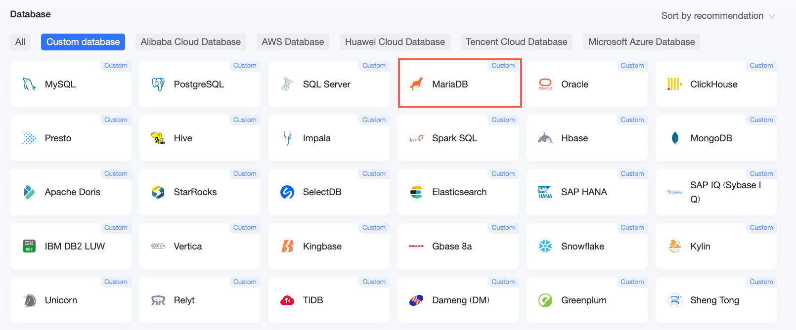The image size is (796, 330).
Task: Click the Presto dotted icon
Action: pyautogui.click(x=29, y=138)
